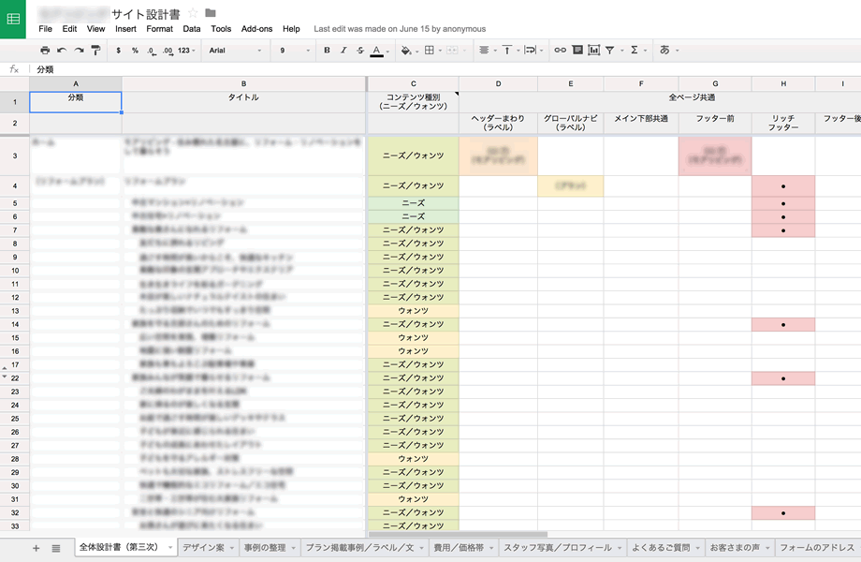Screen dimensions: 861x562
Task: Open the Data menu
Action: click(191, 29)
